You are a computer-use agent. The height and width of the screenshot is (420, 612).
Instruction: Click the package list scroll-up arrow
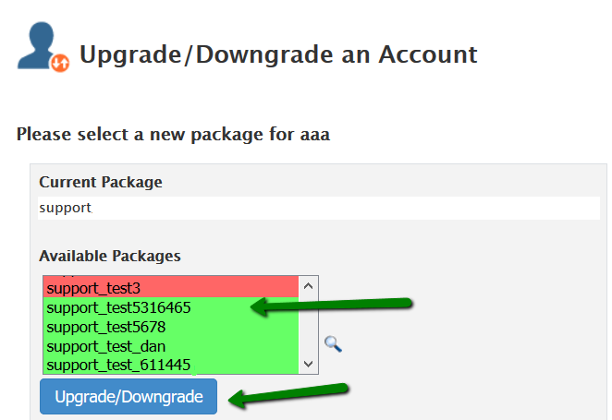[x=309, y=286]
